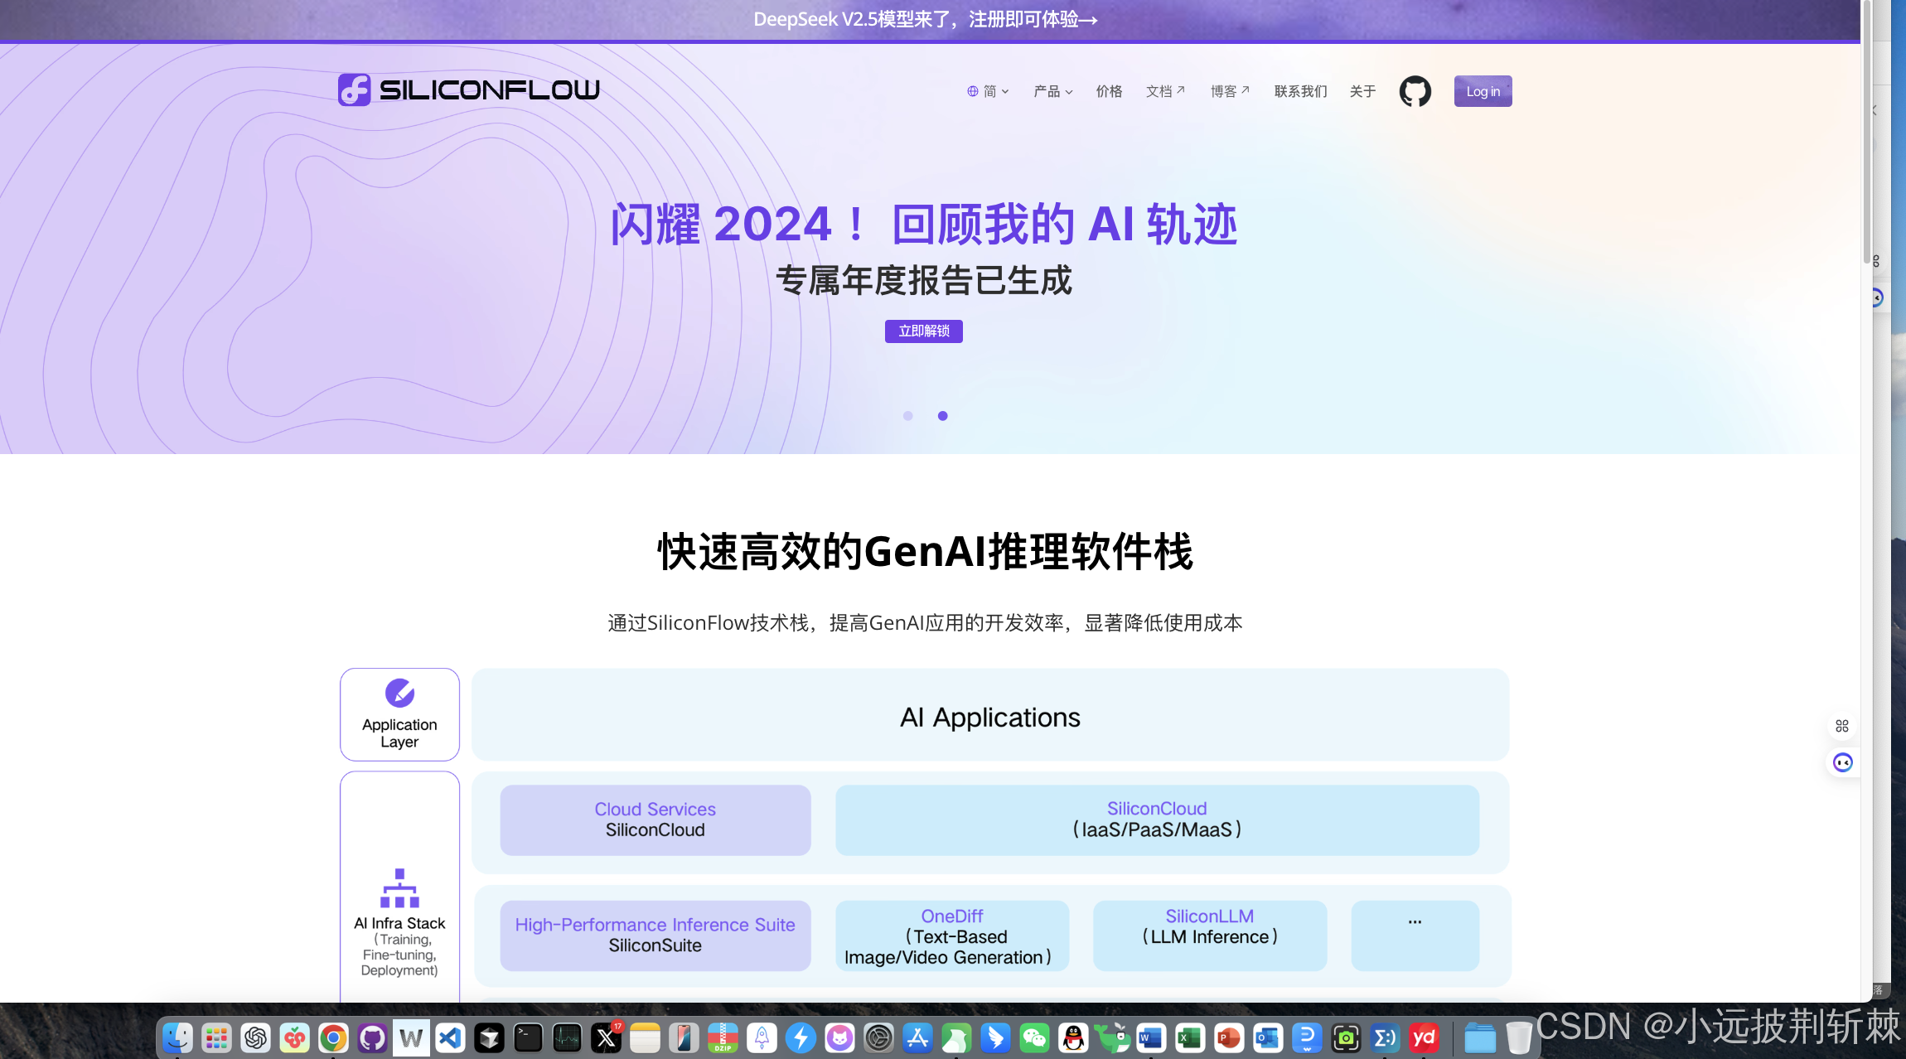This screenshot has height=1059, width=1906.
Task: Open Finder from the dock
Action: point(177,1037)
